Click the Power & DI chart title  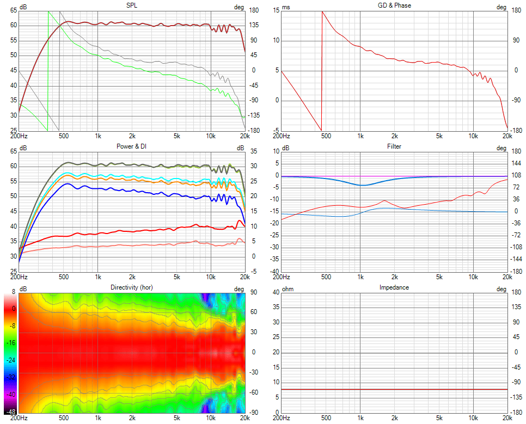coord(132,146)
